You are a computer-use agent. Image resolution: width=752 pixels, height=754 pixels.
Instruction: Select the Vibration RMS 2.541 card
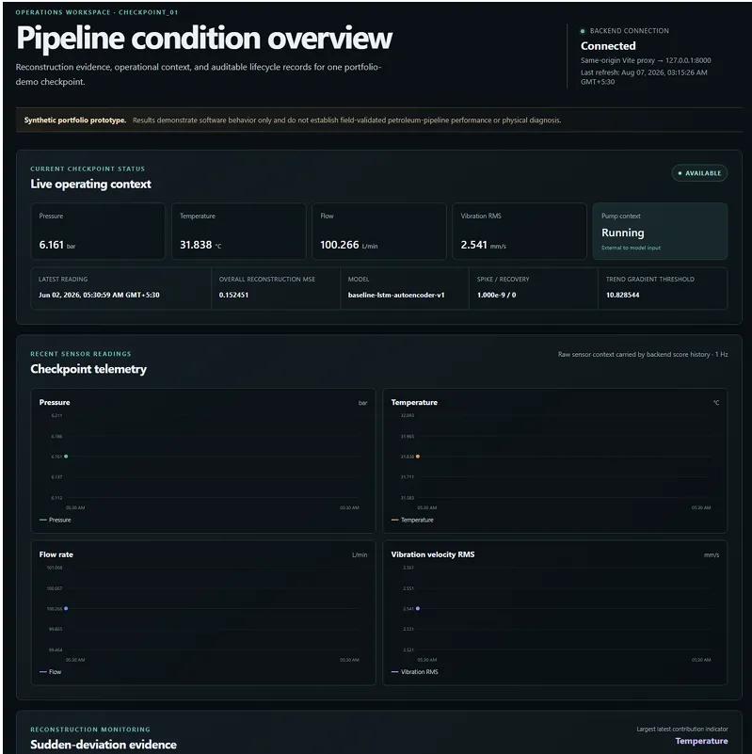tap(520, 232)
